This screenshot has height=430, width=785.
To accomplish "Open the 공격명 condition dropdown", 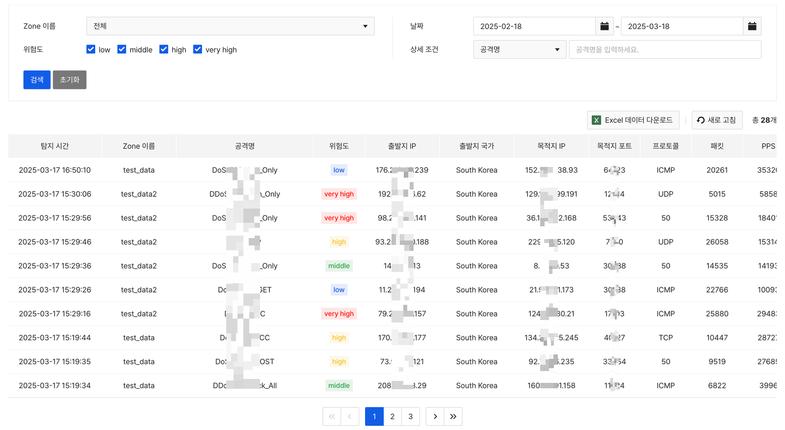I will (x=520, y=50).
